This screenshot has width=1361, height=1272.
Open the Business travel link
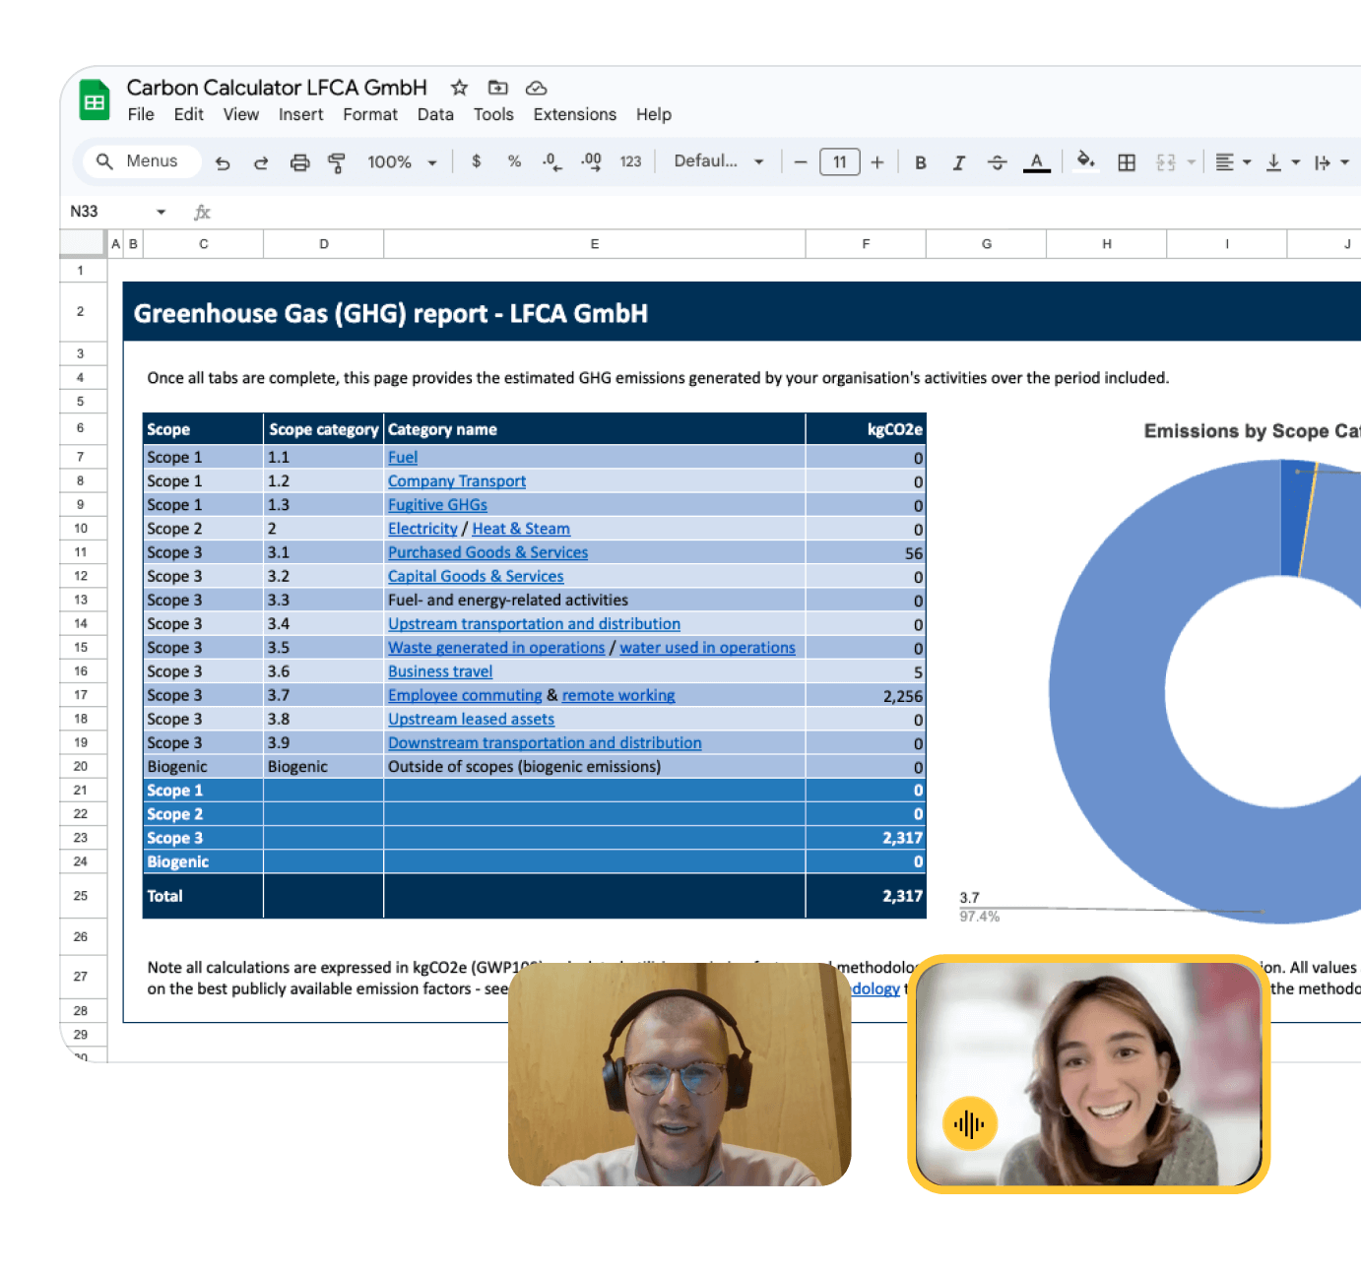pos(440,671)
